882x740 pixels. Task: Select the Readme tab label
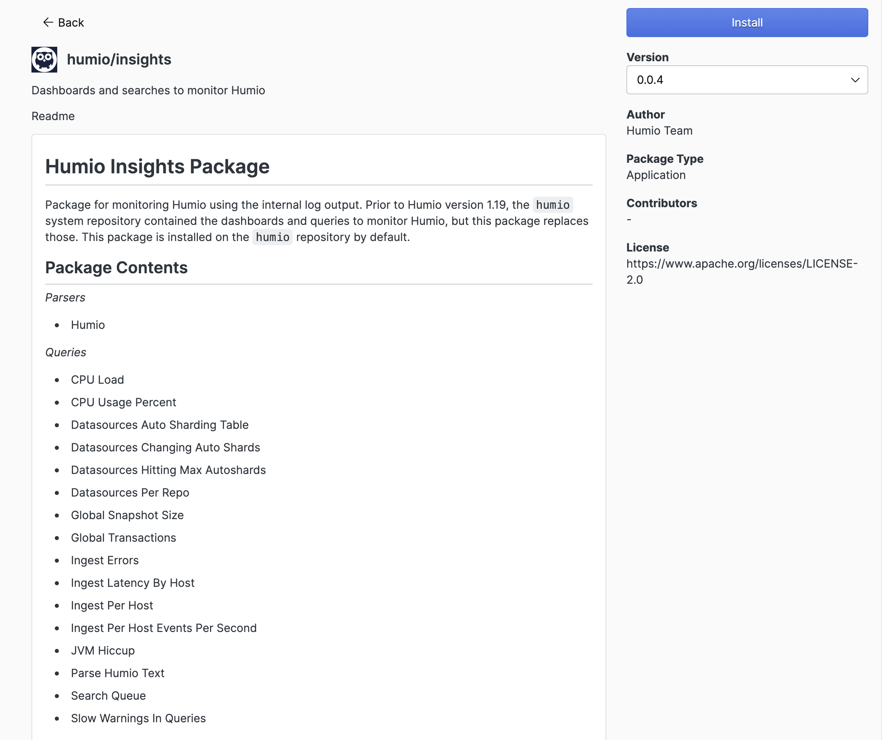[53, 116]
